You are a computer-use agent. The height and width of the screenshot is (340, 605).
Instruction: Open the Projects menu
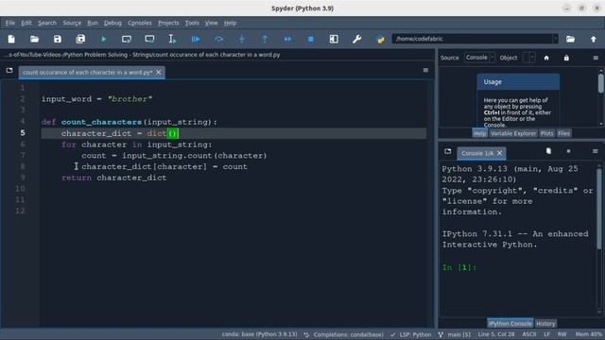(168, 23)
